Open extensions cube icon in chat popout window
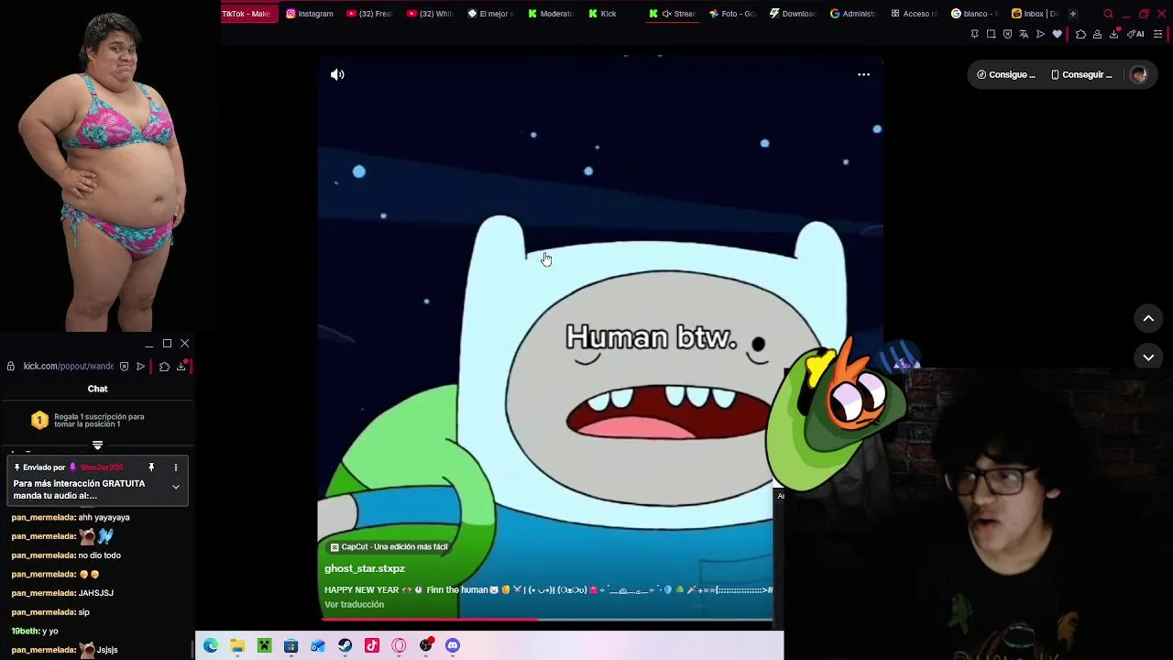 164,367
